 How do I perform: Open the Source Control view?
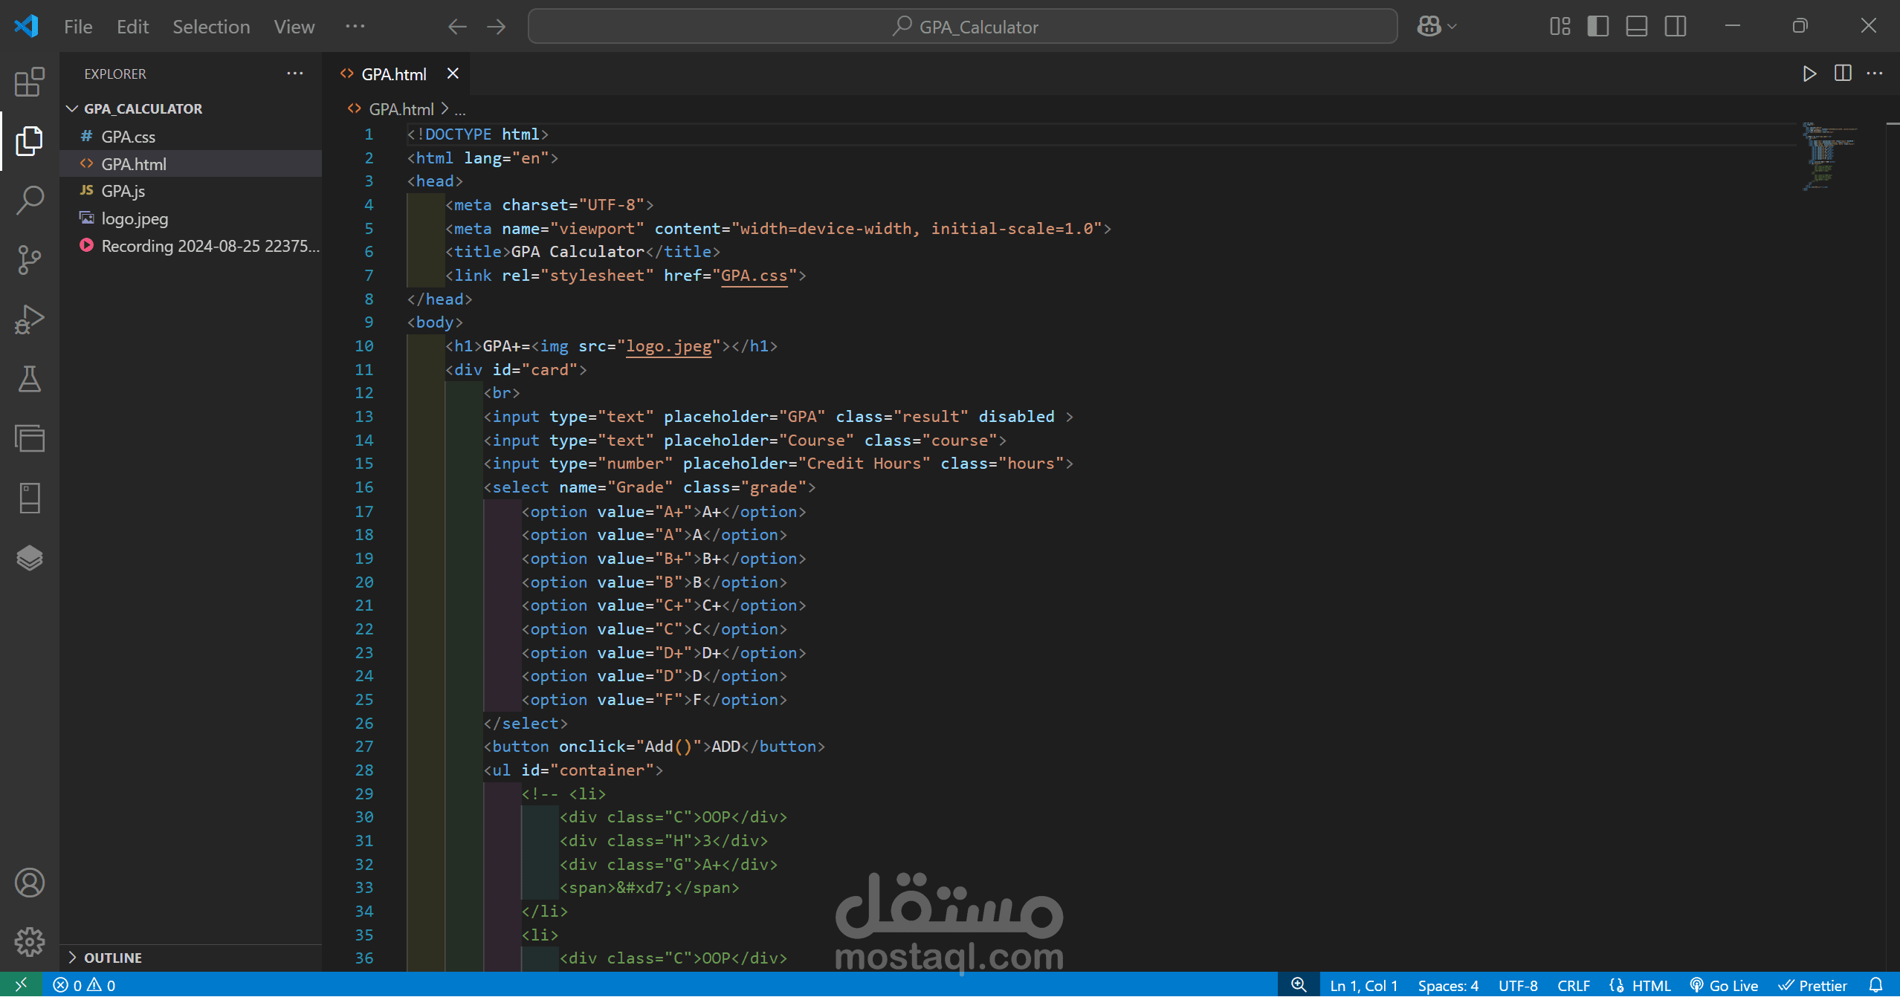[x=30, y=259]
